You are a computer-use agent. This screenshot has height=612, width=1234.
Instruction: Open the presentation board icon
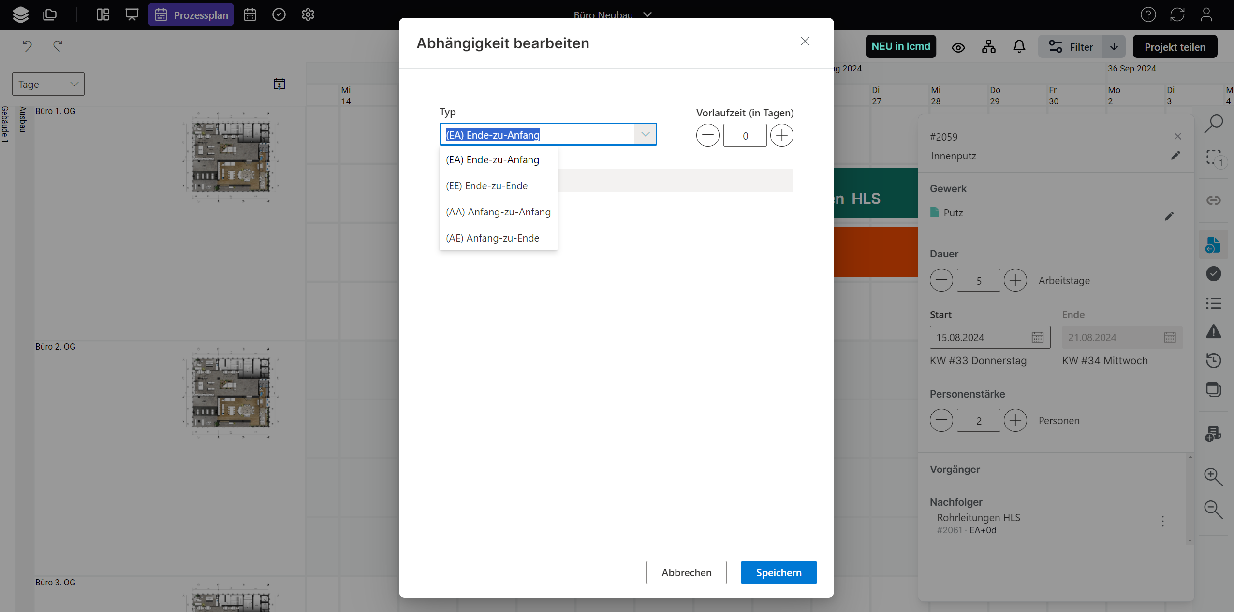(132, 15)
